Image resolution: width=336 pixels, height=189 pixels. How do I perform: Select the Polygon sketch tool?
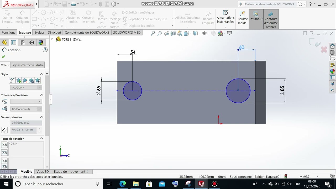pos(43,26)
